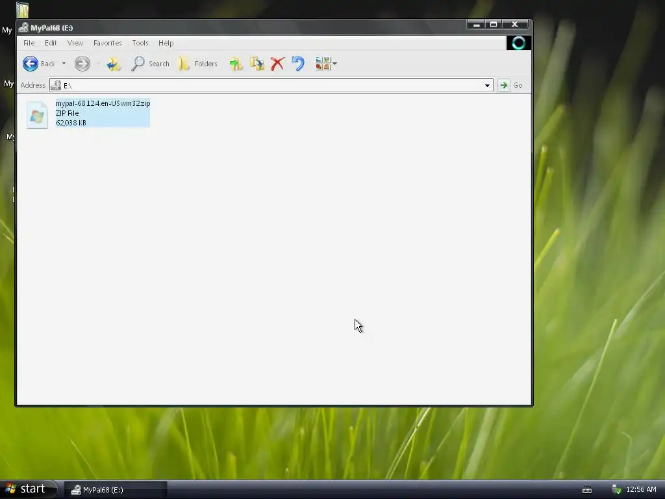Open the Help menu
Image resolution: width=665 pixels, height=499 pixels.
click(x=166, y=43)
